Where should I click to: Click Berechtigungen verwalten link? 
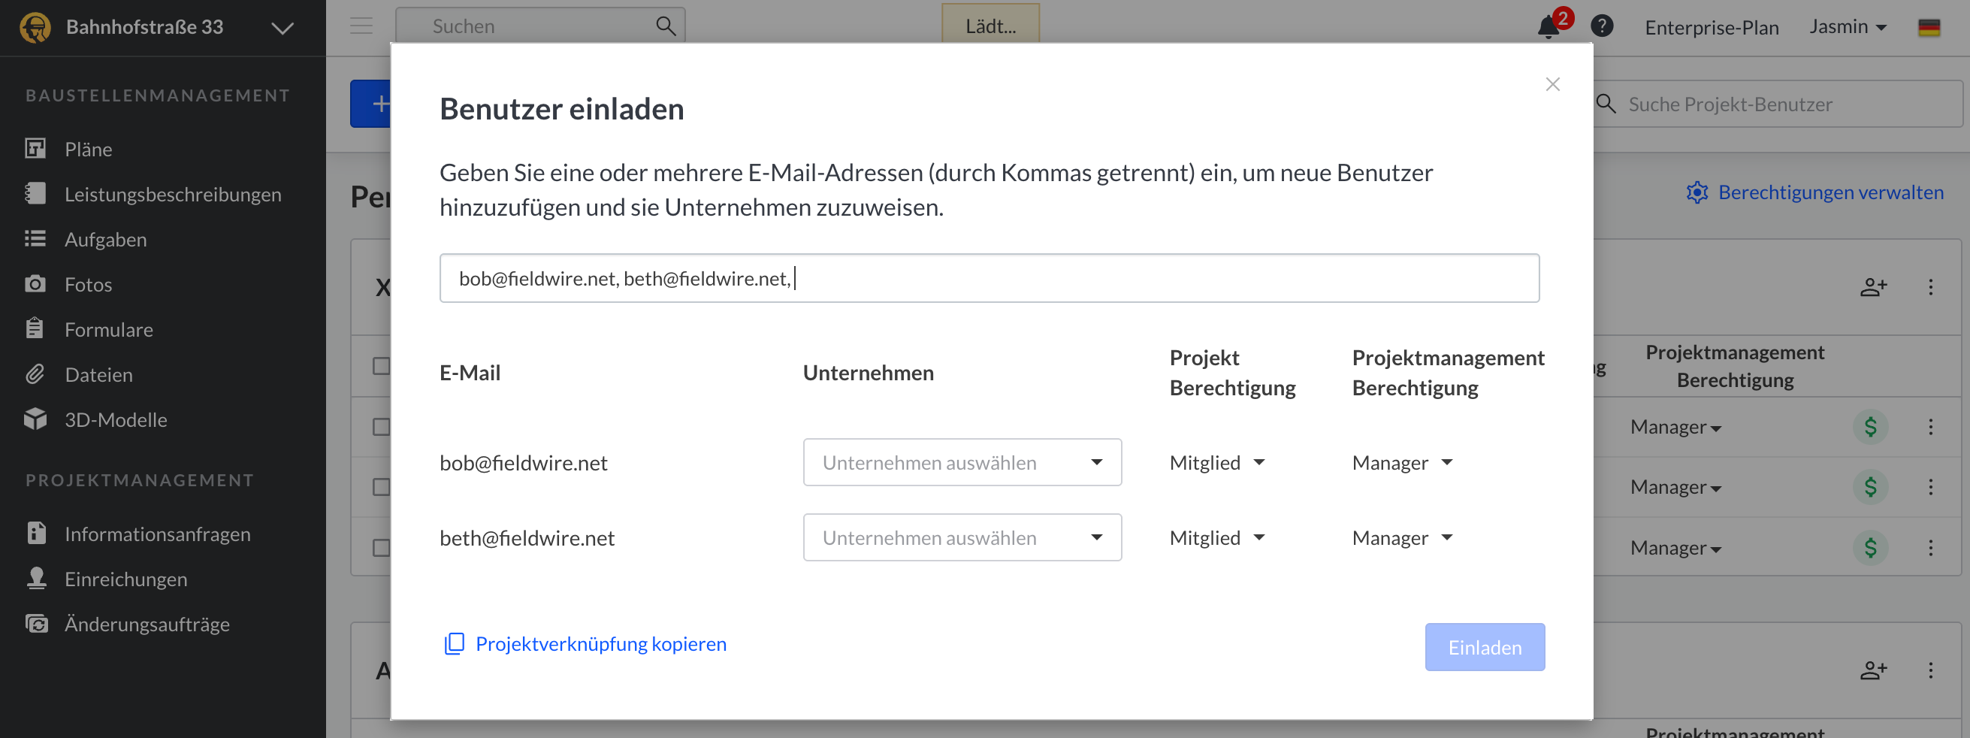(x=1831, y=192)
